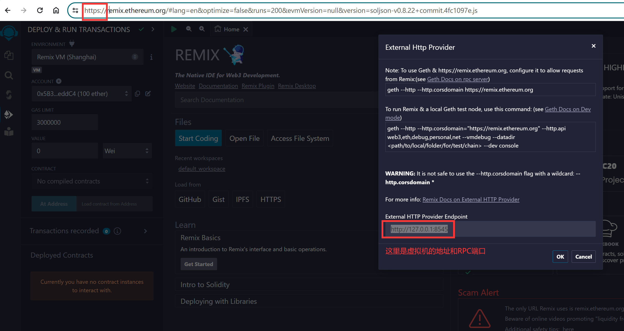View site information icon in address bar
The image size is (624, 331).
75,10
